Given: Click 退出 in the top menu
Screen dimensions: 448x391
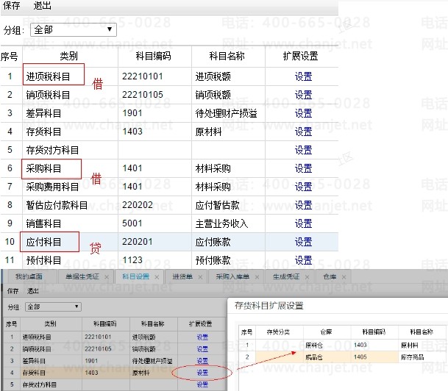Looking at the screenshot, I should pyautogui.click(x=43, y=6).
